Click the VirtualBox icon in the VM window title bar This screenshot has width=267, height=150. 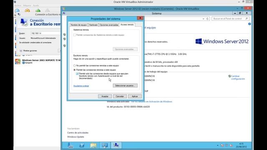[64, 9]
